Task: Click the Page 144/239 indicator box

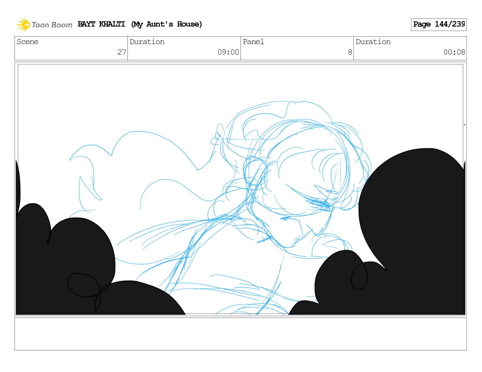Action: point(439,25)
